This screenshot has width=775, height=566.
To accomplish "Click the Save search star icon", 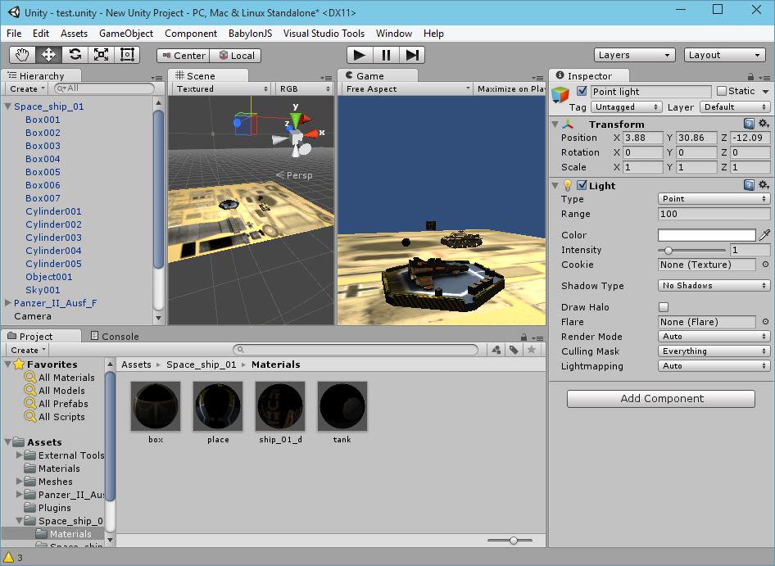I will coord(532,350).
